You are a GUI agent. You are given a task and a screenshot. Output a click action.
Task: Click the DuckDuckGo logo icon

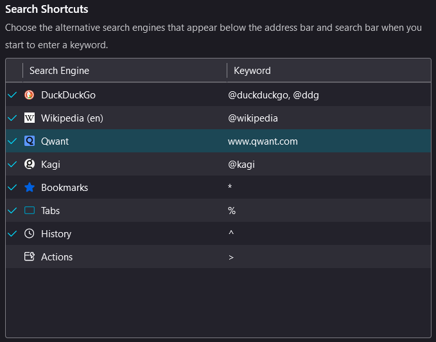click(29, 95)
